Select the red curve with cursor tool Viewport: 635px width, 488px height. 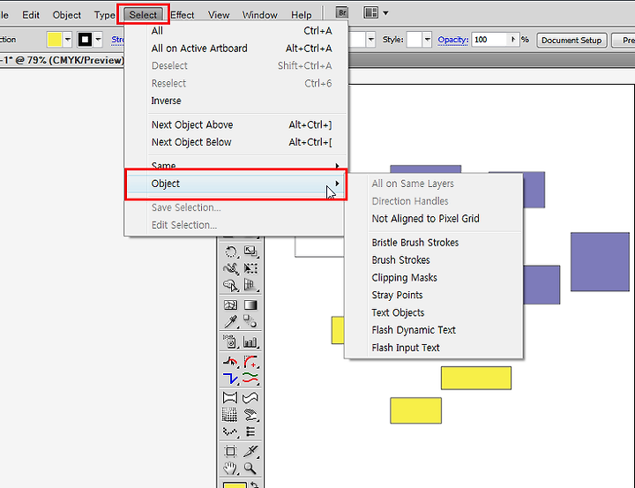tap(231, 361)
